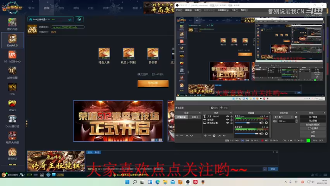Click the dock icon on the OBS Sources panel header

click(x=231, y=113)
